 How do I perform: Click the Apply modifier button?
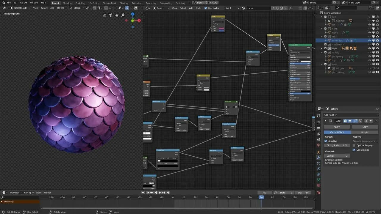(337, 127)
